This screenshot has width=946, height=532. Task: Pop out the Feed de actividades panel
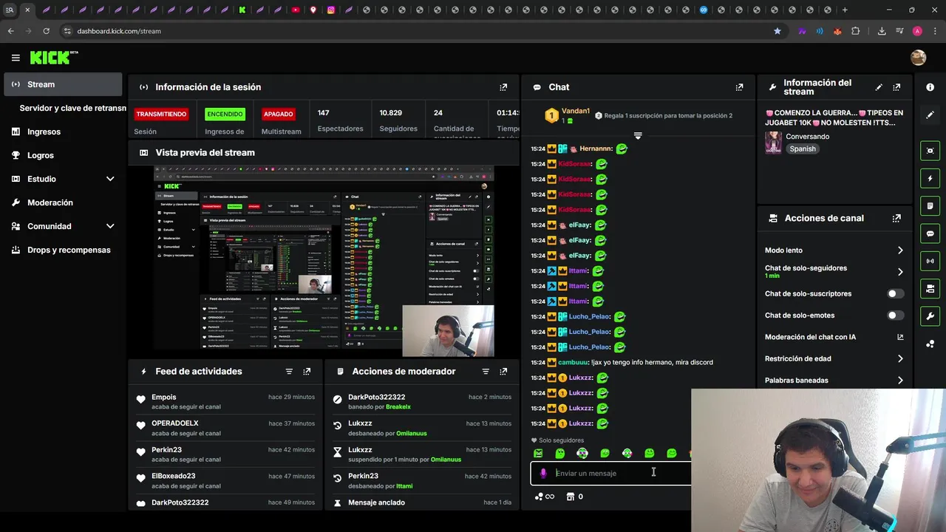coord(307,372)
